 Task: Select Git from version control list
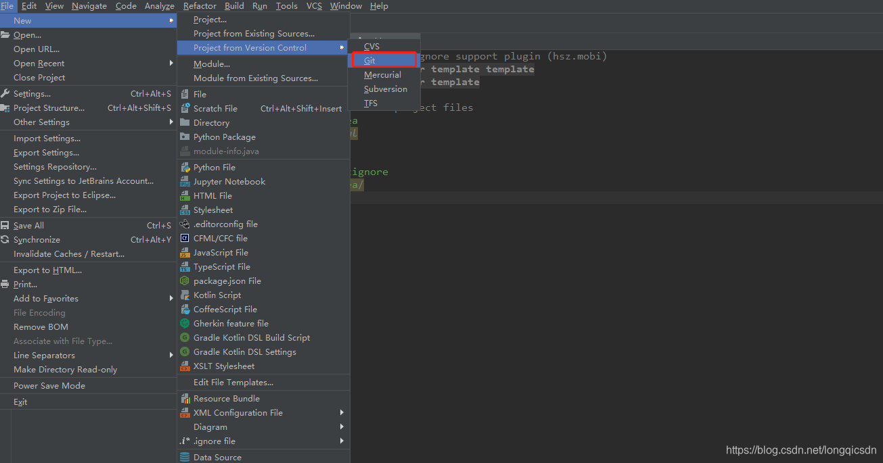click(x=384, y=61)
